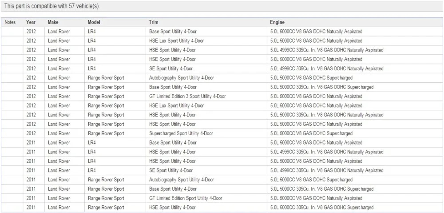Viewport: 444px width, 213px height.
Task: Click year "2012" in GT Limited Edition 3 row
Action: coord(31,96)
